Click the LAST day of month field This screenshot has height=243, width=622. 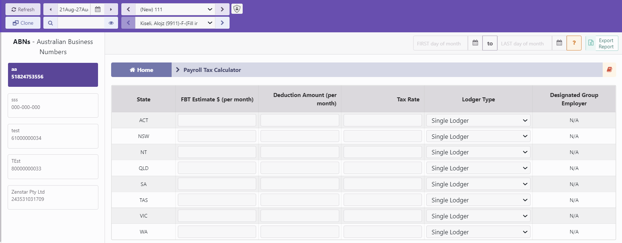pyautogui.click(x=525, y=43)
